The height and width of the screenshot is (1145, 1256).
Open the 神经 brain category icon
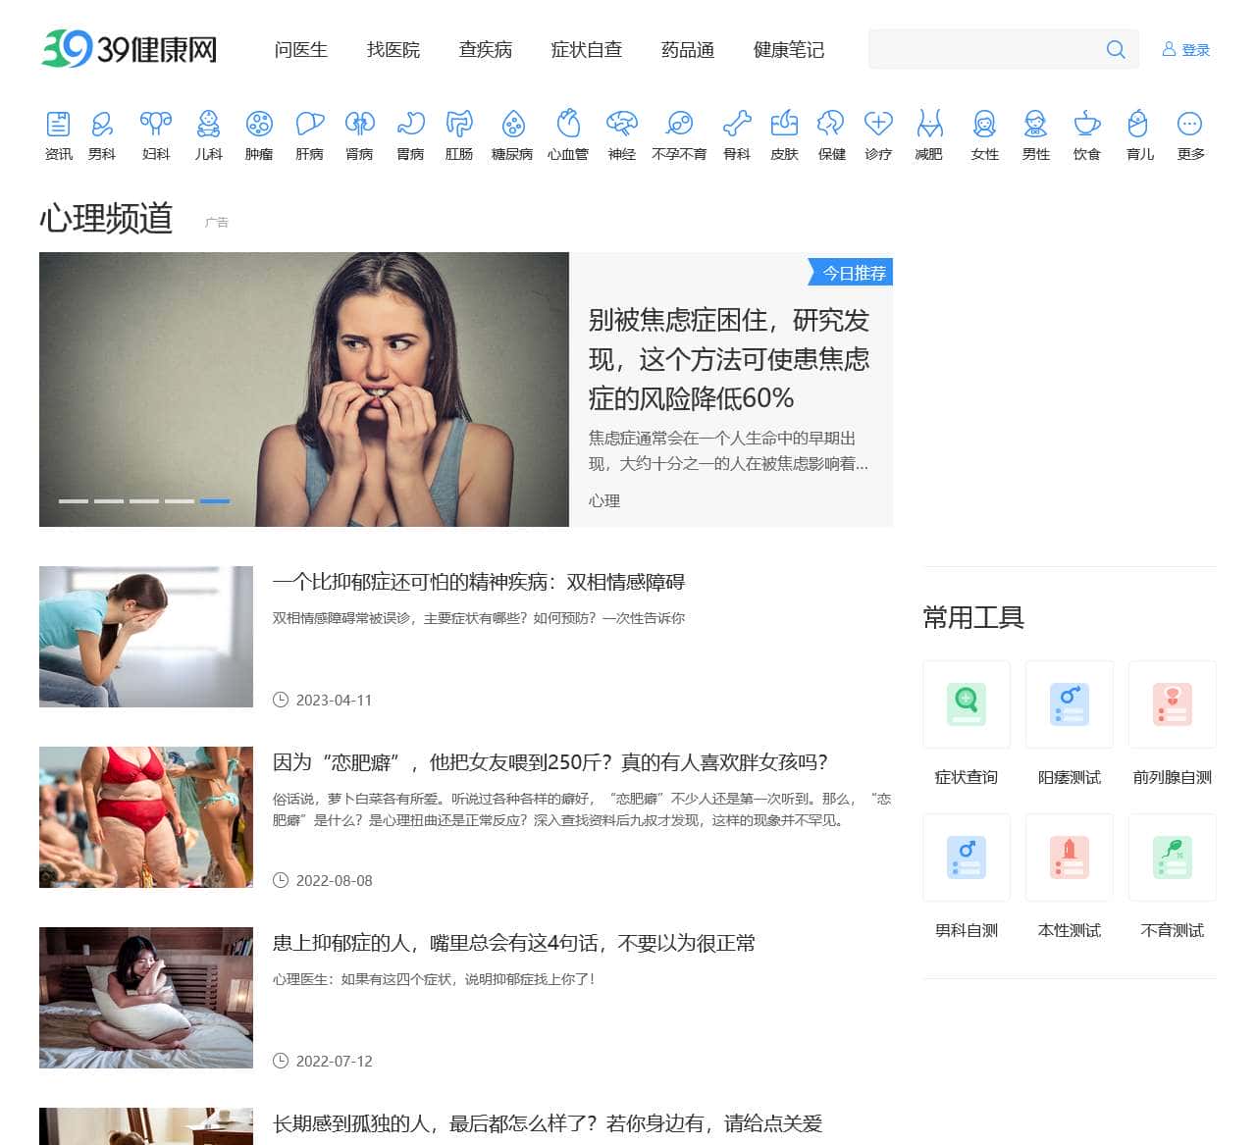[x=621, y=125]
